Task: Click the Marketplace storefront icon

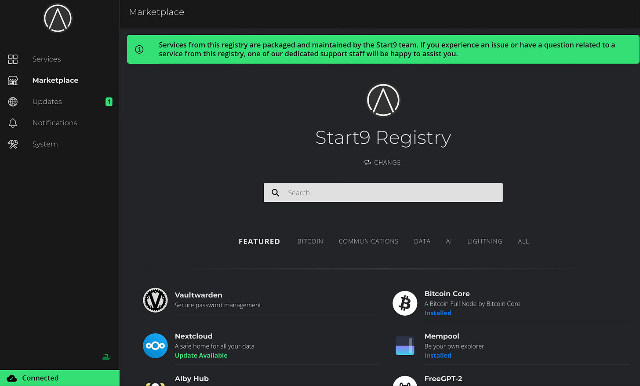Action: (13, 80)
